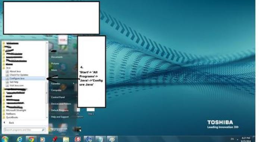Expand the Favorites submenu arrow
This screenshot has height=142, width=261.
click(x=73, y=84)
